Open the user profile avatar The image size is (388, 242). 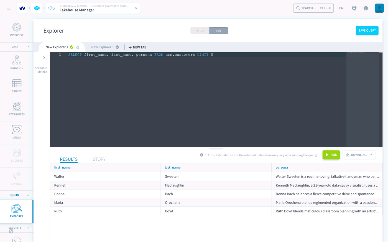click(x=379, y=8)
